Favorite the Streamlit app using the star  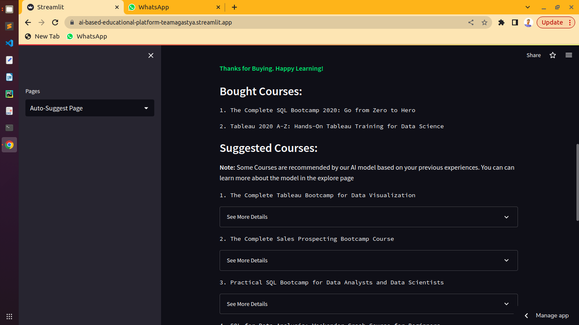(x=552, y=55)
